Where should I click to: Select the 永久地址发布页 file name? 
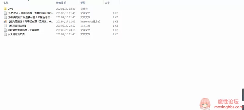click(x=16, y=34)
